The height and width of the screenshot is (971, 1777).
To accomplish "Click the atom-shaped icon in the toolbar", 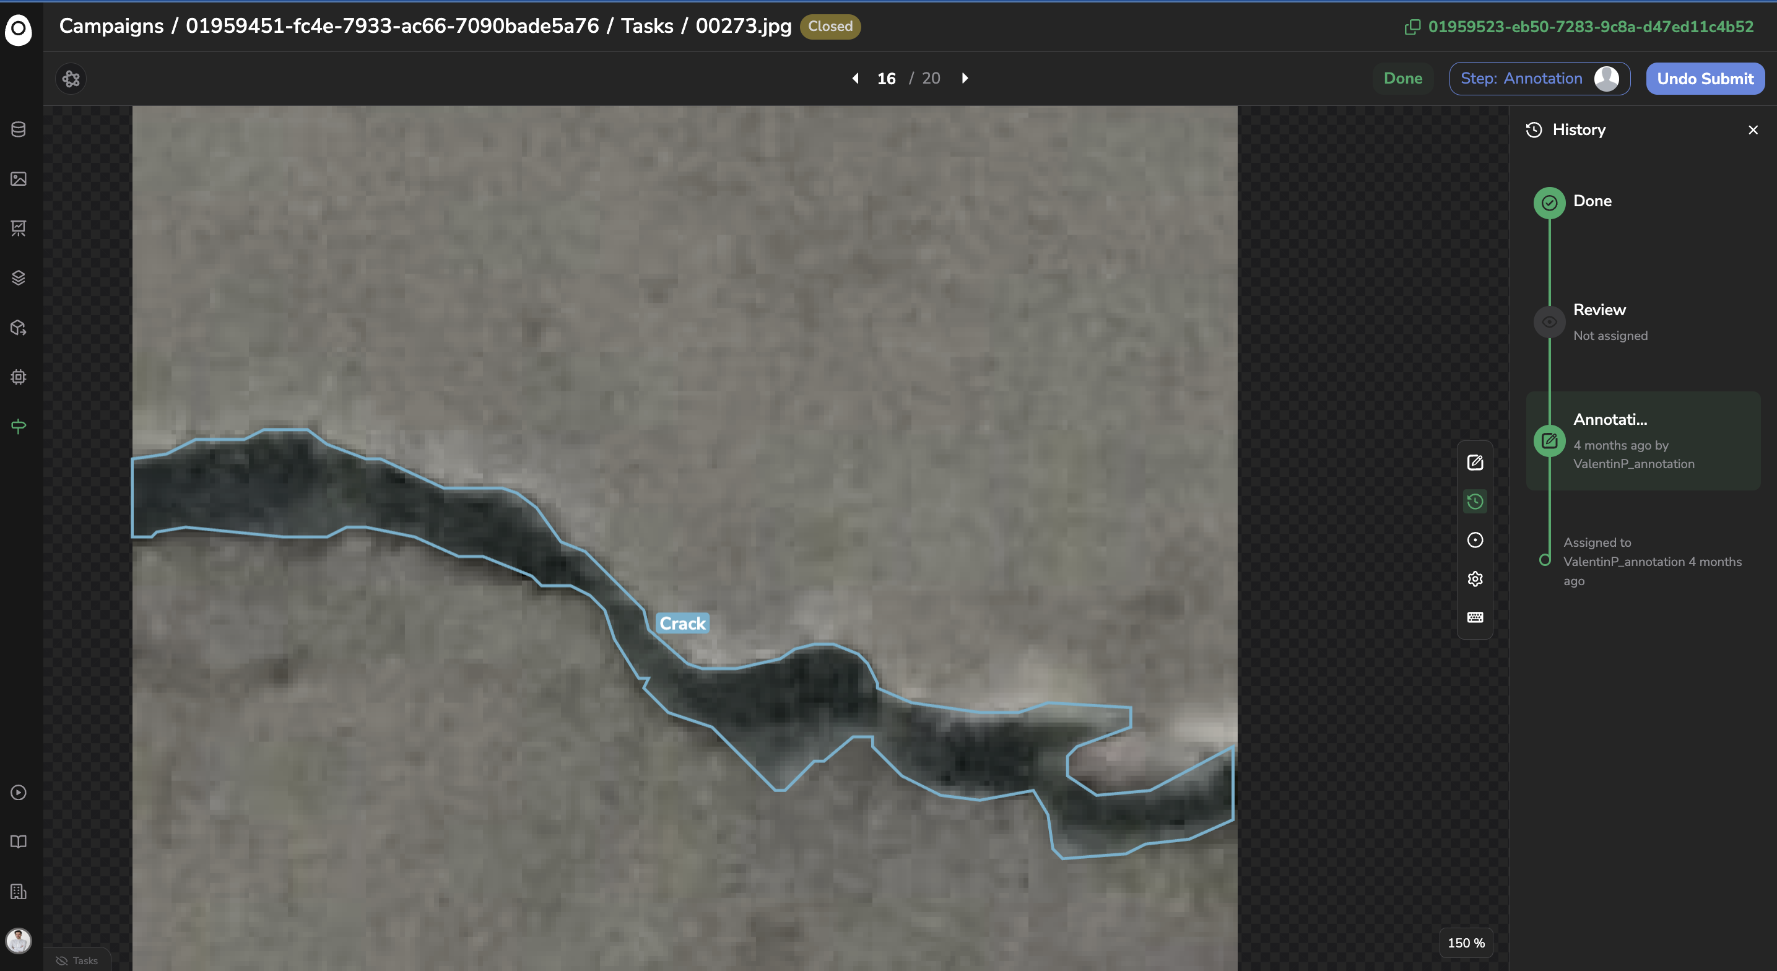I will [x=71, y=79].
